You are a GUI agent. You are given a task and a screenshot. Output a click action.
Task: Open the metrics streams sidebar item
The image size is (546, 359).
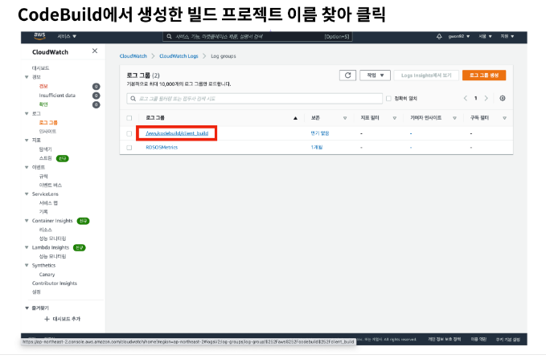coord(45,158)
